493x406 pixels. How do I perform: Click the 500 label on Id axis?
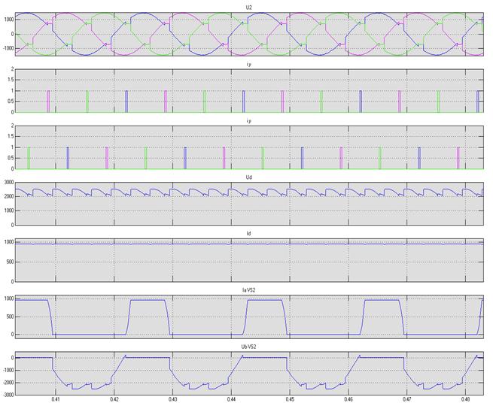[11, 262]
